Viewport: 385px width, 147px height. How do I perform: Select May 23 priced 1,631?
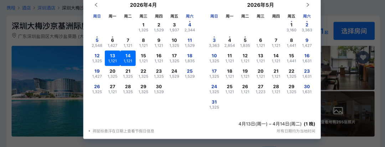point(307,73)
